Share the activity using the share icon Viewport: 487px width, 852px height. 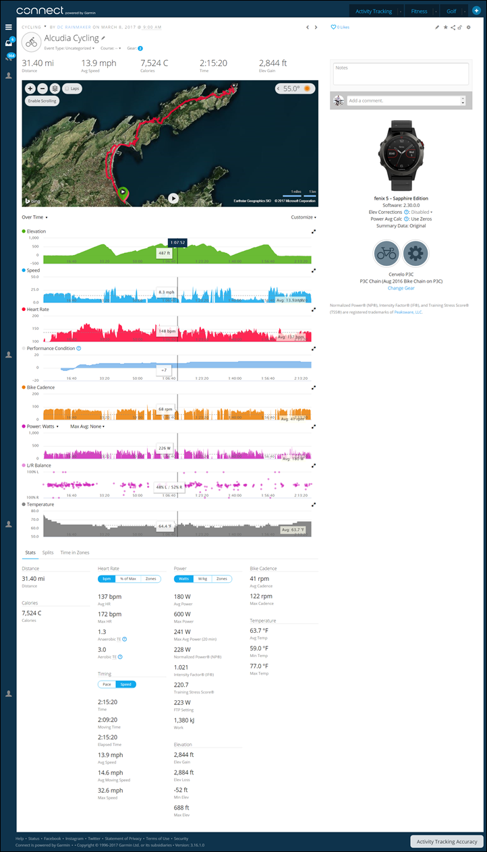[x=453, y=27]
